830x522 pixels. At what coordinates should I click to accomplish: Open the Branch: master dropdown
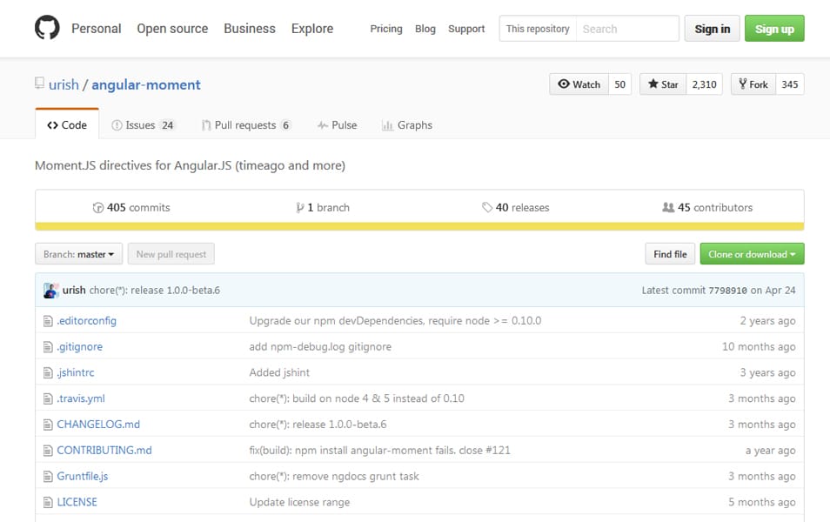coord(79,254)
